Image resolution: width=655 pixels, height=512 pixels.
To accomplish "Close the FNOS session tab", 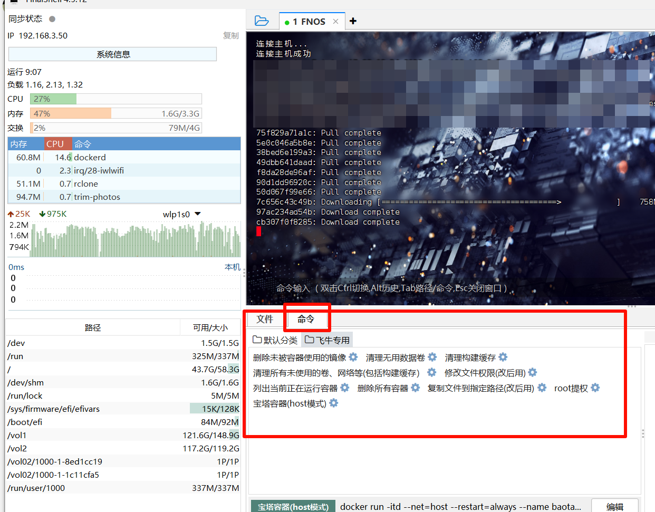I will point(336,22).
